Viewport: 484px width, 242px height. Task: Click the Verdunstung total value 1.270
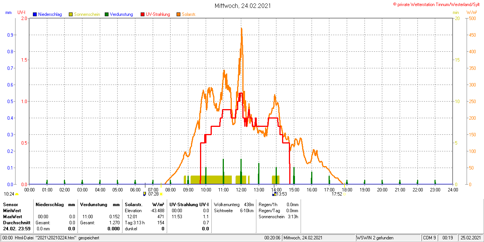(114, 223)
